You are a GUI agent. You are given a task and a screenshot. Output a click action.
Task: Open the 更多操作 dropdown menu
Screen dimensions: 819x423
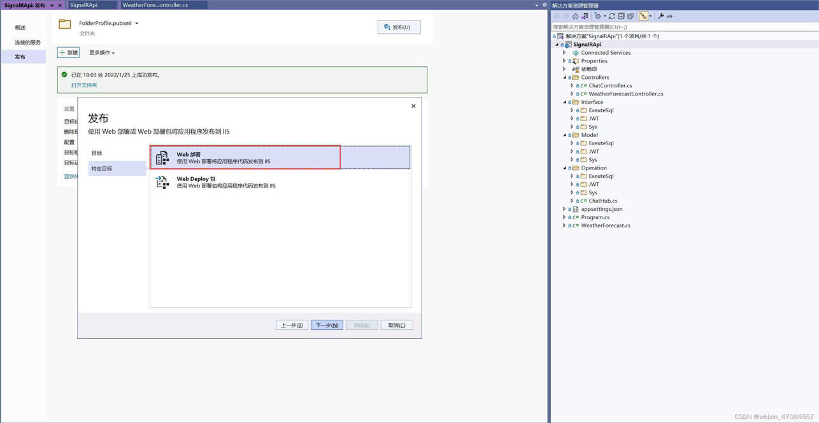102,53
